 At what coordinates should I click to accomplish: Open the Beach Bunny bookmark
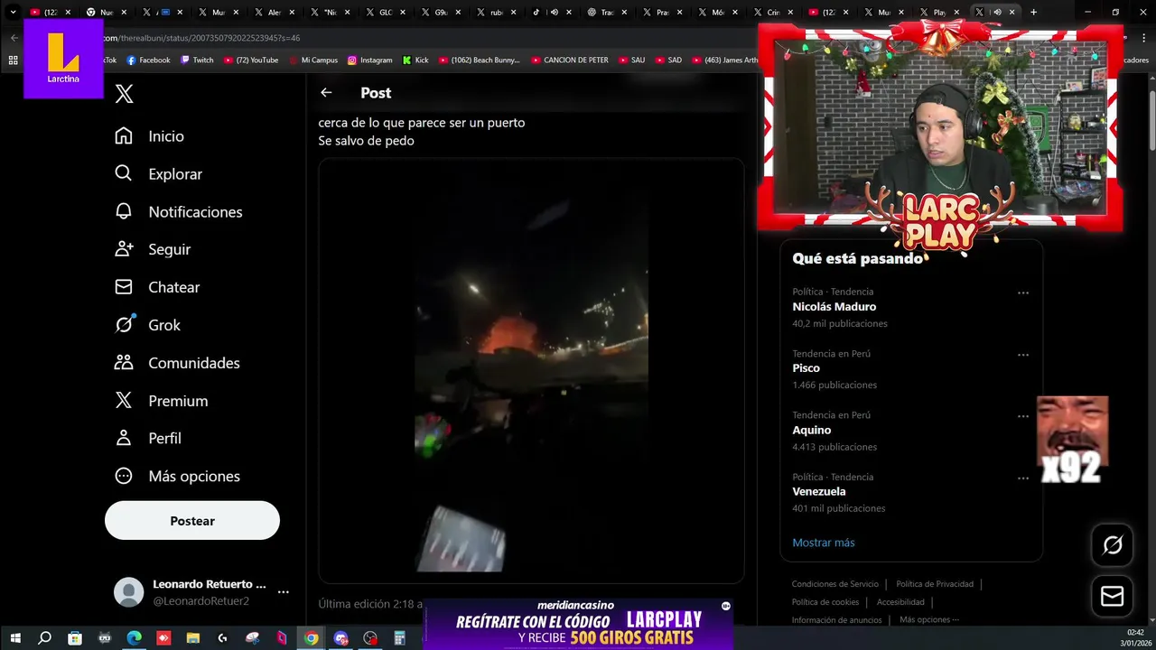480,60
